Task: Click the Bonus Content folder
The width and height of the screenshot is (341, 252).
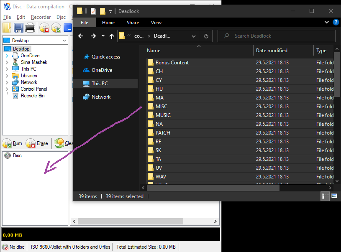Action: pyautogui.click(x=239, y=63)
